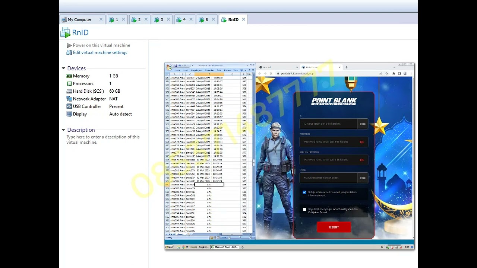
Task: Click CHECK button next to ID field
Action: [363, 124]
